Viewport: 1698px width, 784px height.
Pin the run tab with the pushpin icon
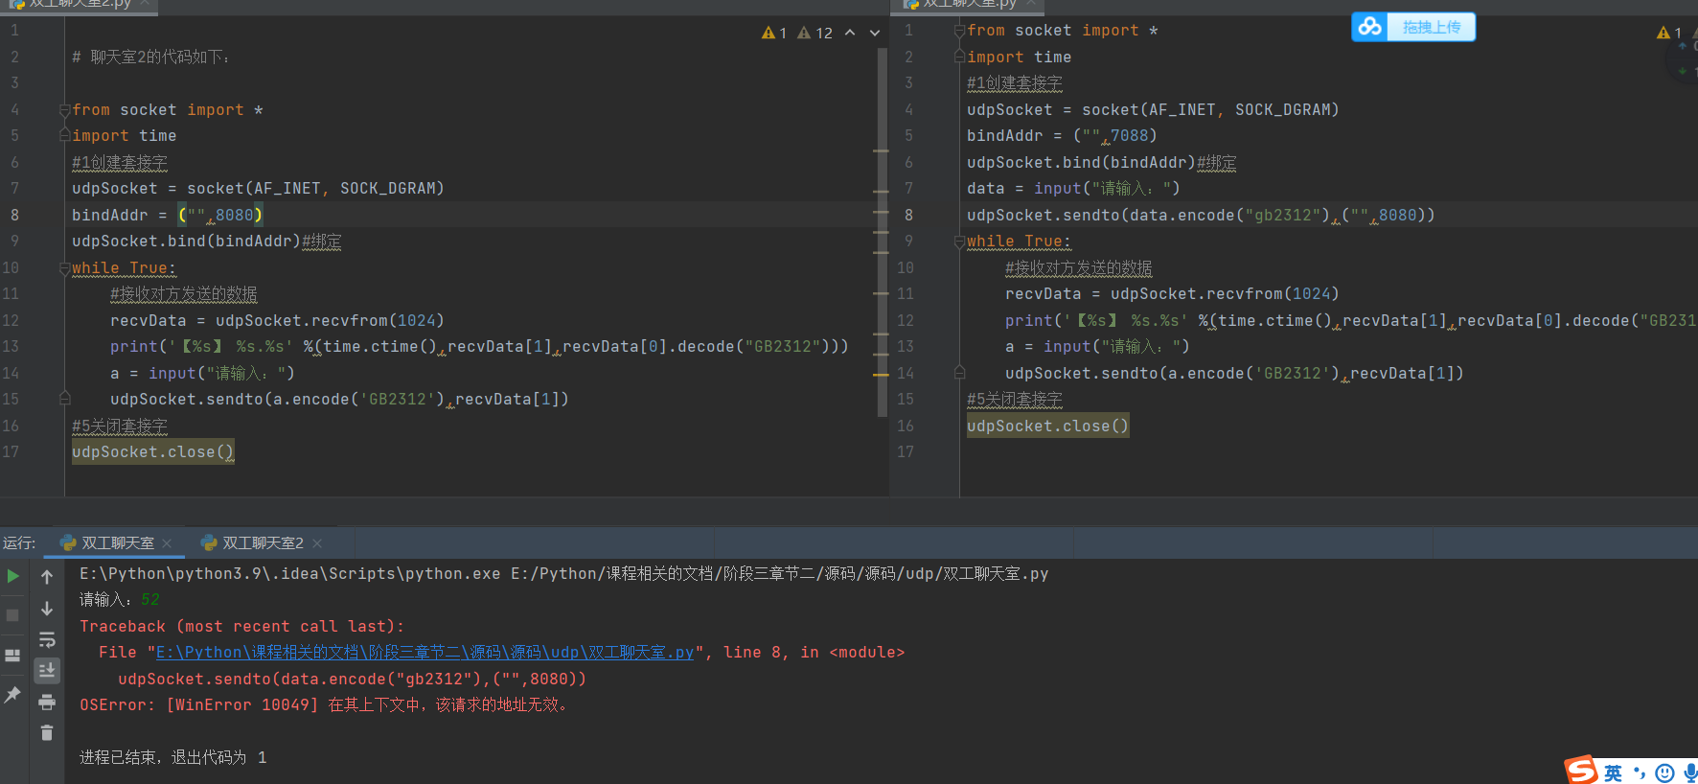pos(13,695)
